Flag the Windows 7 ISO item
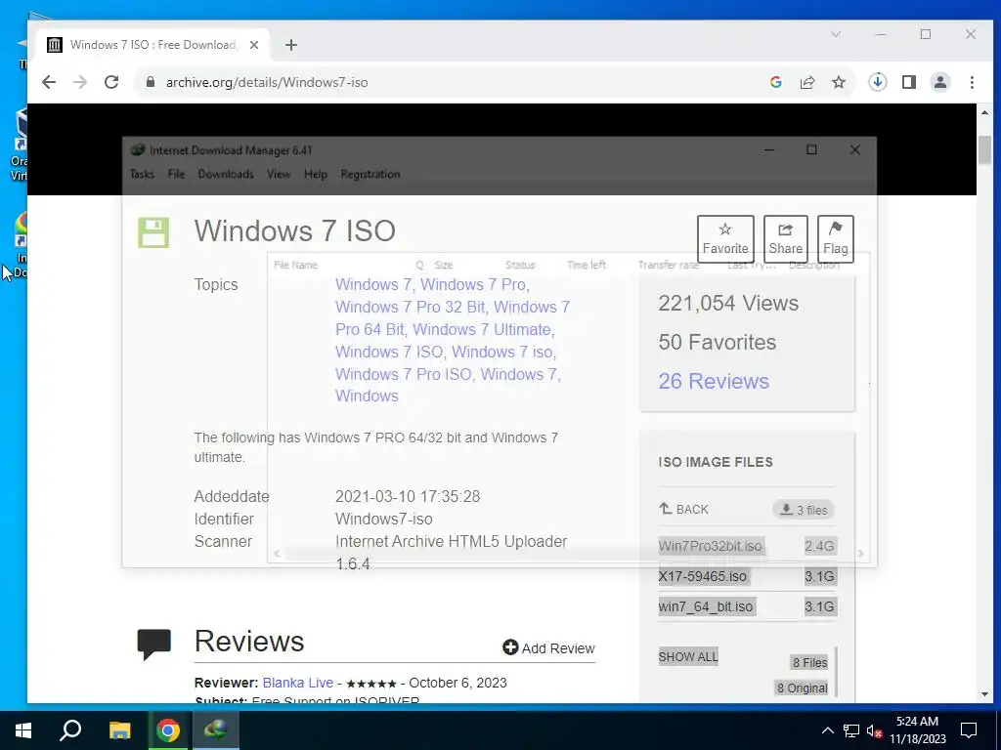The width and height of the screenshot is (1001, 750). pyautogui.click(x=836, y=239)
